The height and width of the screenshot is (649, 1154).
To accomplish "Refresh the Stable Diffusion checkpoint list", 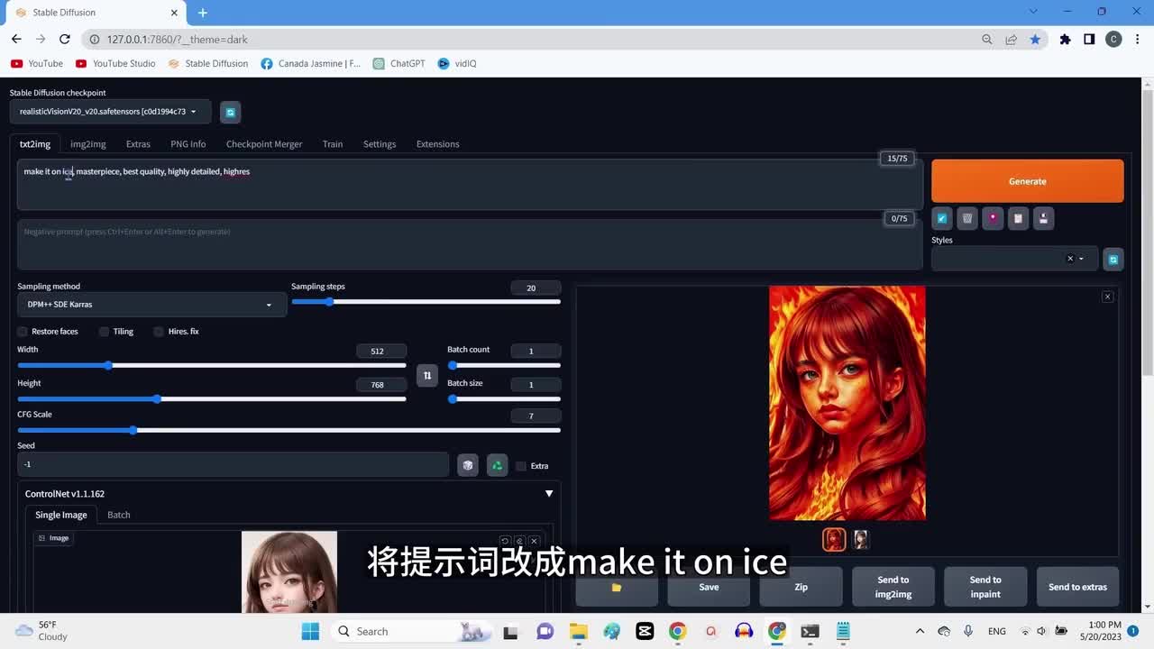I will point(230,112).
